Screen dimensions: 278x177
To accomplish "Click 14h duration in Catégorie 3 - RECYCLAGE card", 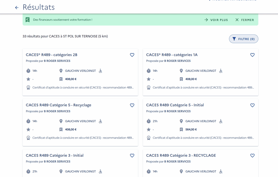I will 155,172.
